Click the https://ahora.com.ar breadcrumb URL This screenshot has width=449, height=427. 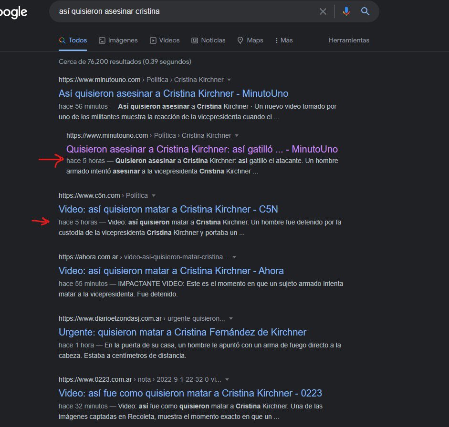coord(144,257)
